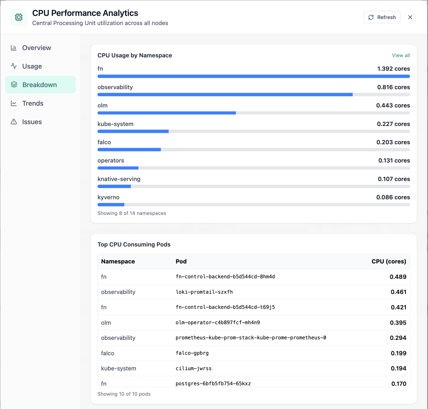Viewport: 428px width, 409px height.
Task: Click the 0.816 cores value
Action: point(394,87)
